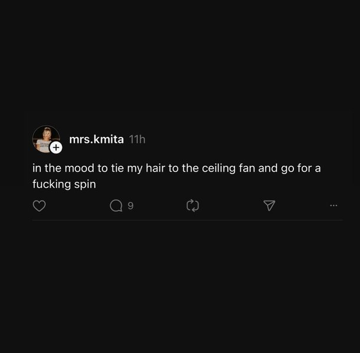This screenshot has height=353, width=360.
Task: Repost this thread using the repost arrows
Action: 193,205
